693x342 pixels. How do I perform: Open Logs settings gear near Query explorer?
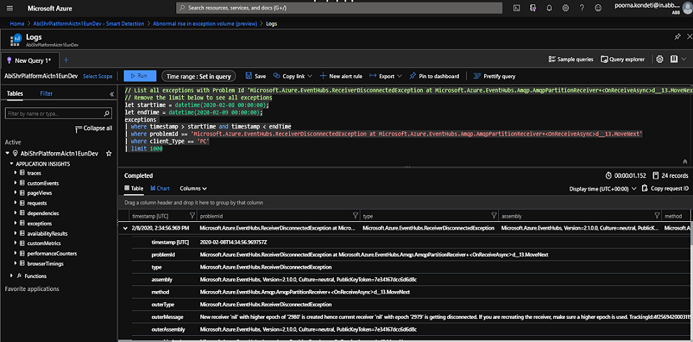coord(660,59)
